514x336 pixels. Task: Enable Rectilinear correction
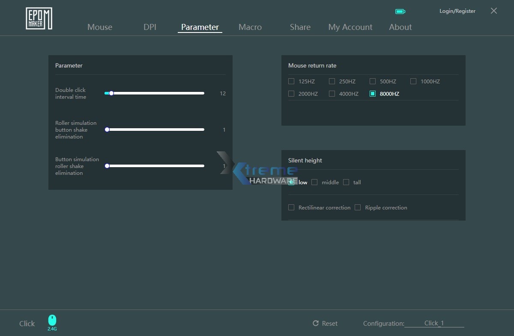[291, 207]
